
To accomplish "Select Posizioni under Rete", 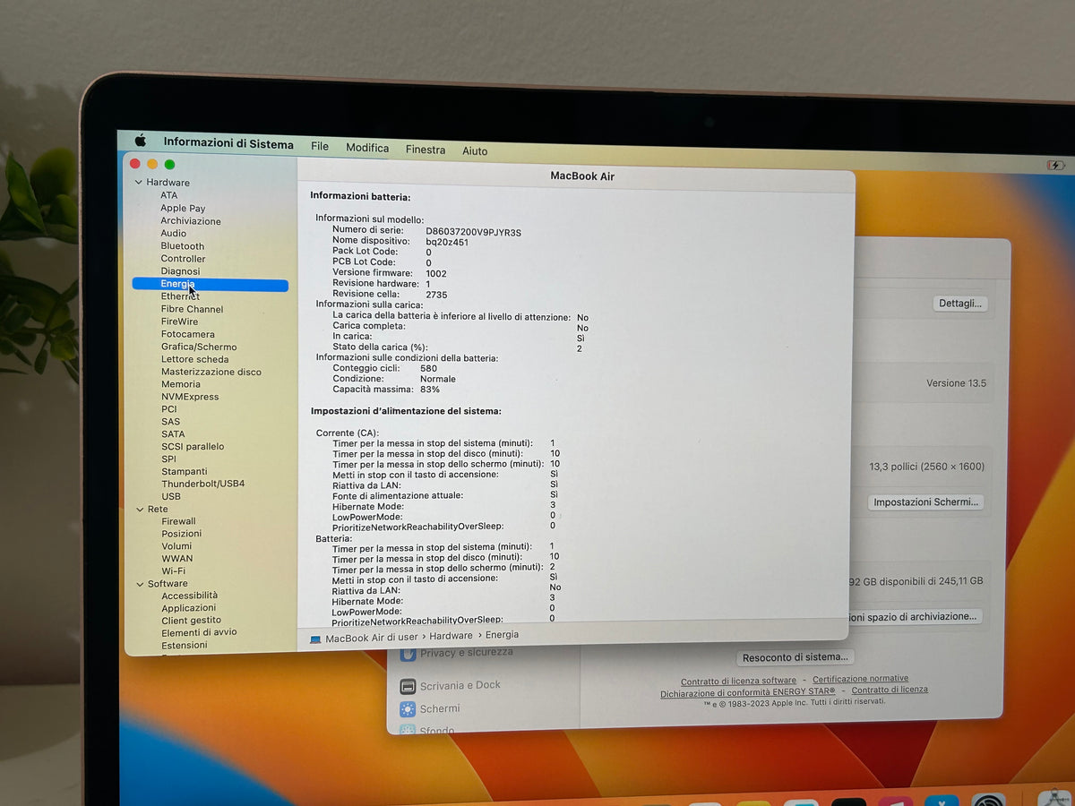I will coord(182,534).
